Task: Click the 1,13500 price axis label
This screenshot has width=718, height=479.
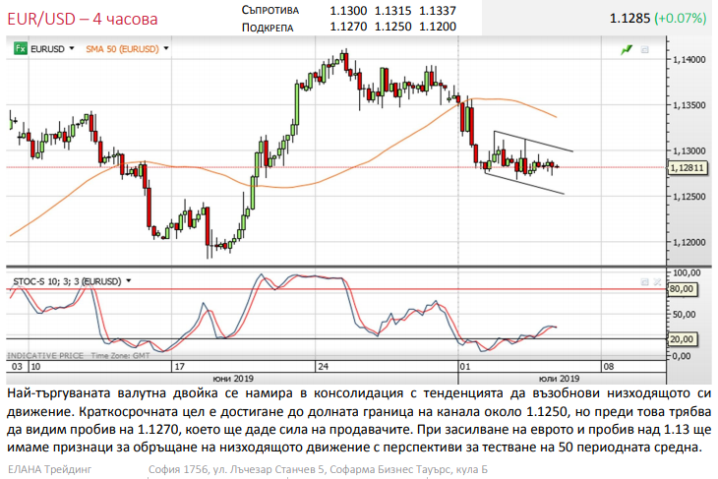Action: 688,105
